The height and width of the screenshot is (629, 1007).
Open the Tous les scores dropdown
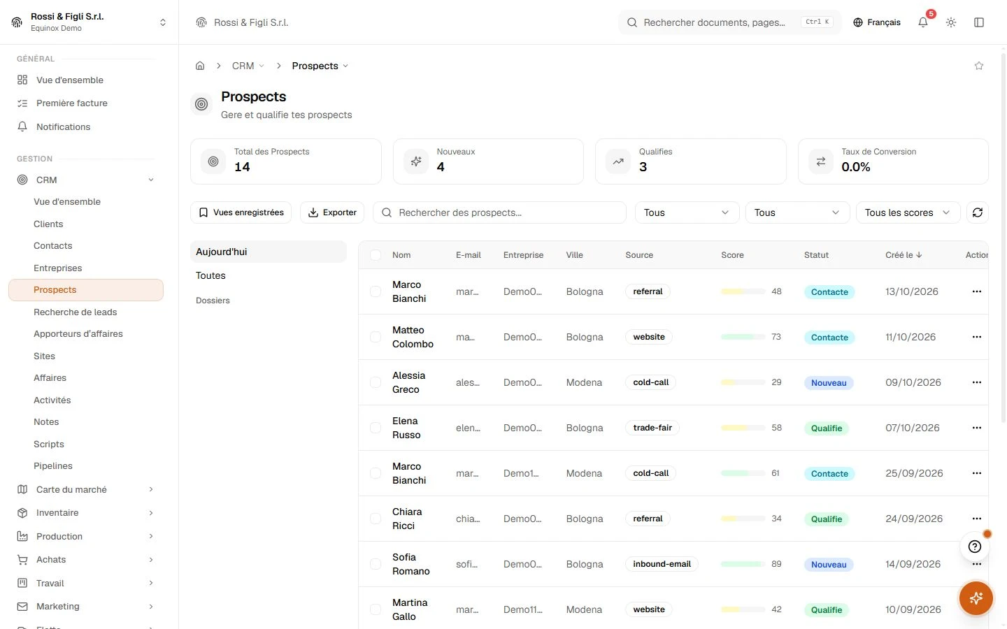[x=908, y=212]
